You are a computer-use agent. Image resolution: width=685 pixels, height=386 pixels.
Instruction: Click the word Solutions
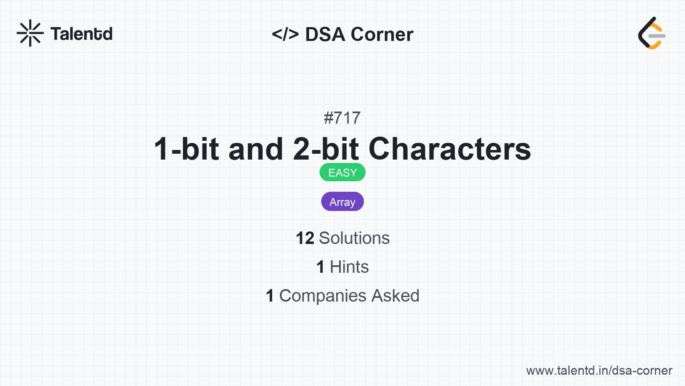[x=354, y=238]
